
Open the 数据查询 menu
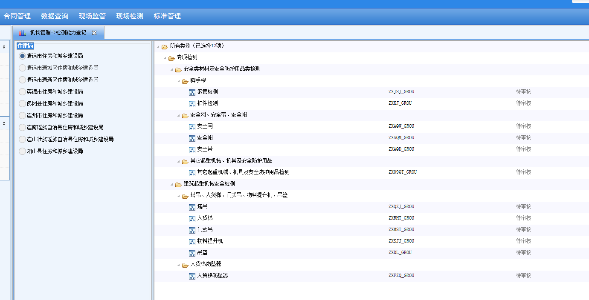55,16
